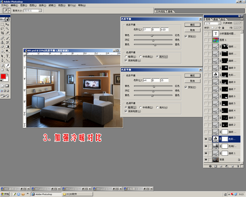Select the Zoom magnifier tool
The height and width of the screenshot is (197, 246).
point(7,70)
